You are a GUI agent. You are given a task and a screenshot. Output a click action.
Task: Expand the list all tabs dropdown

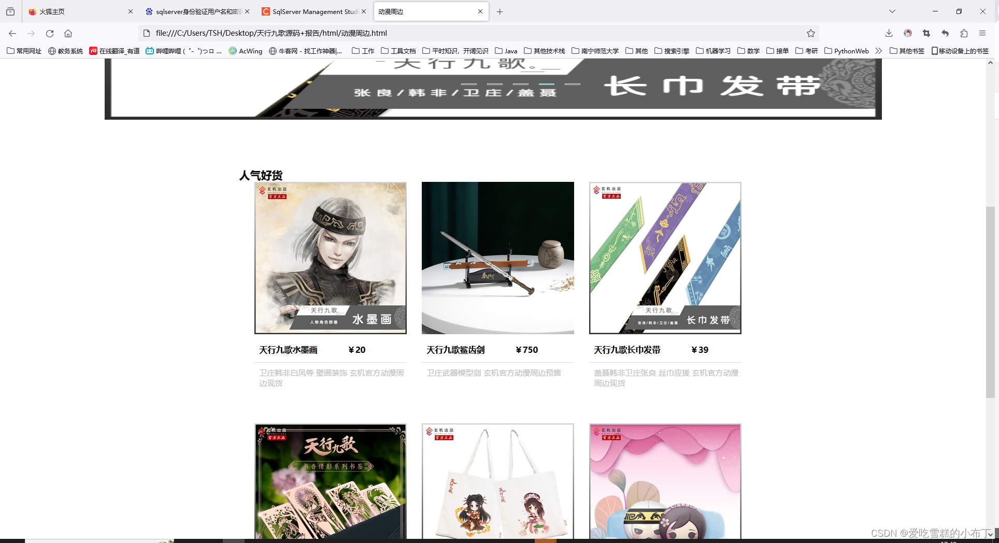pyautogui.click(x=892, y=11)
